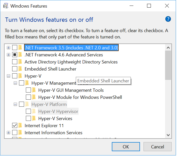Image resolution: width=178 pixels, height=158 pixels.
Task: Check the Hyper-V Services checkbox
Action: point(28,119)
